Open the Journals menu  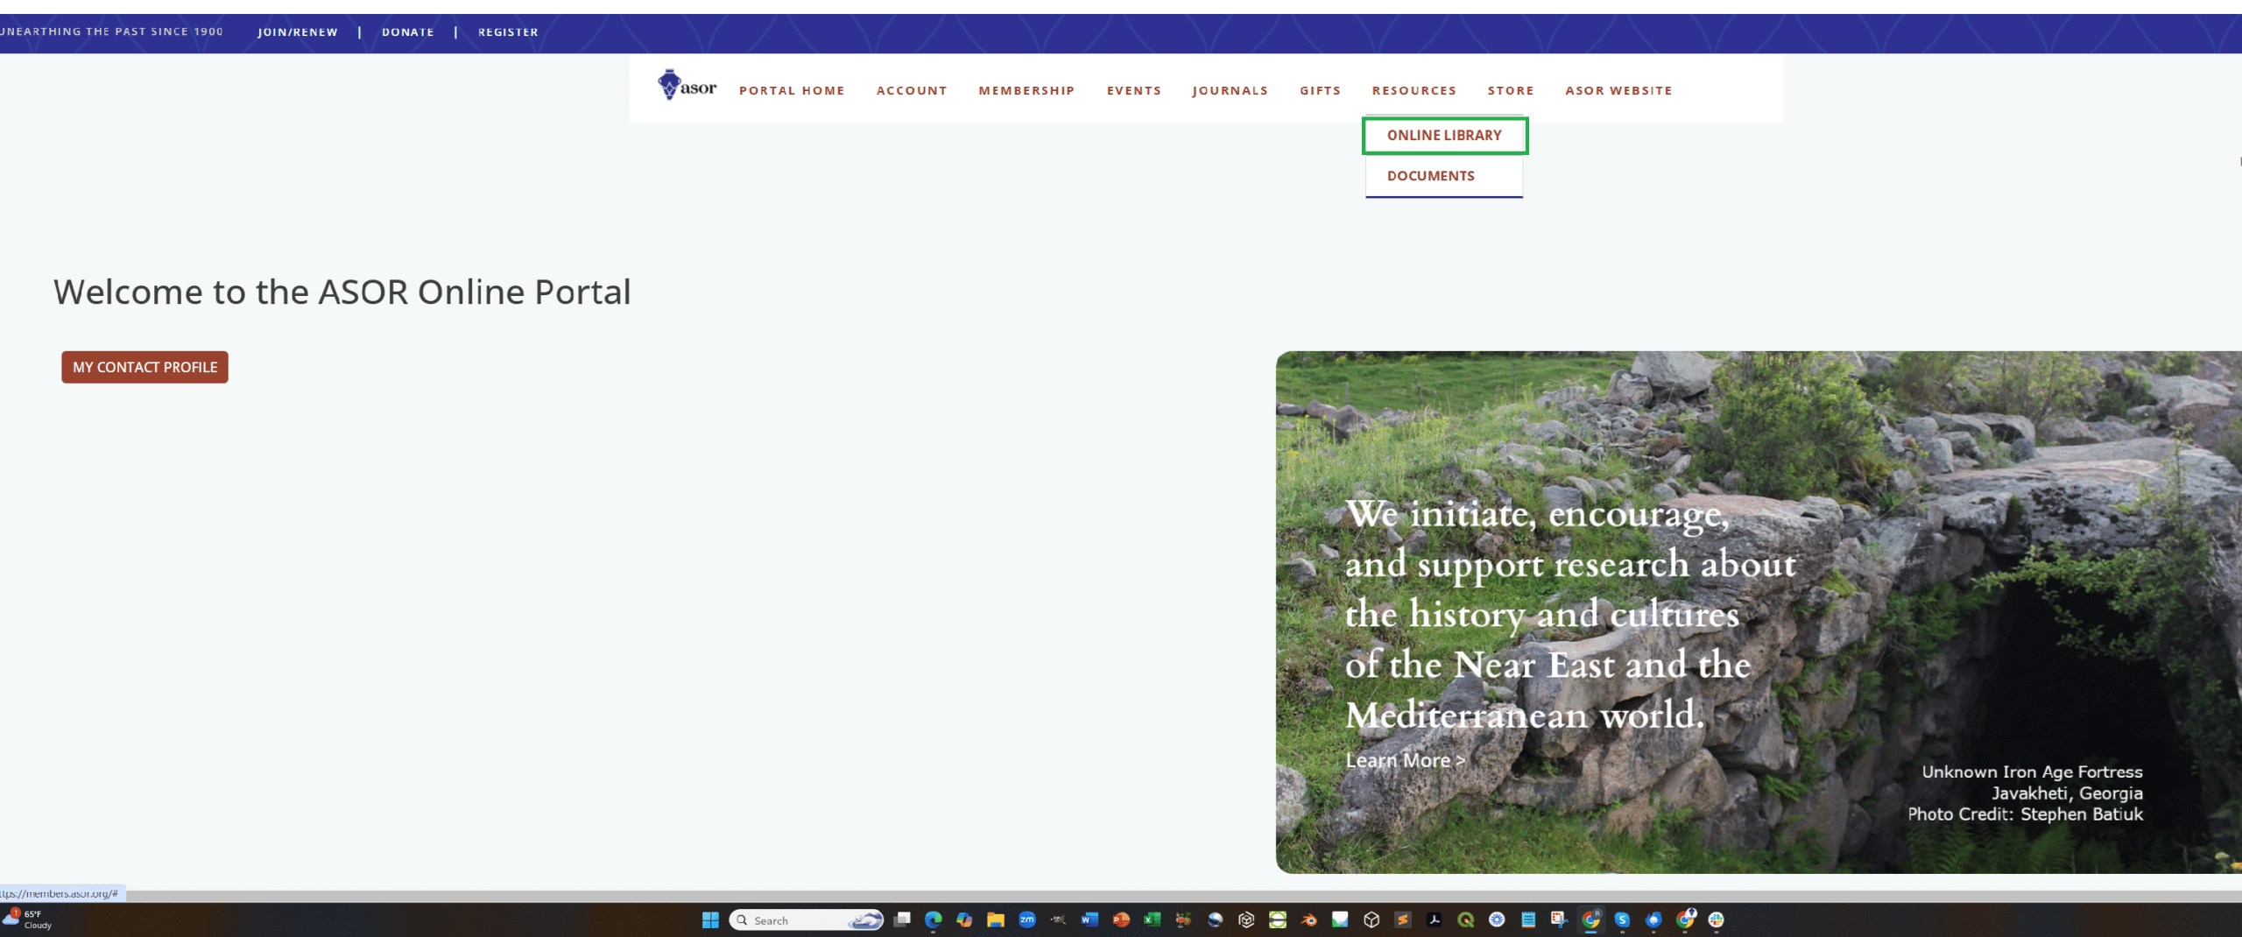(x=1230, y=90)
